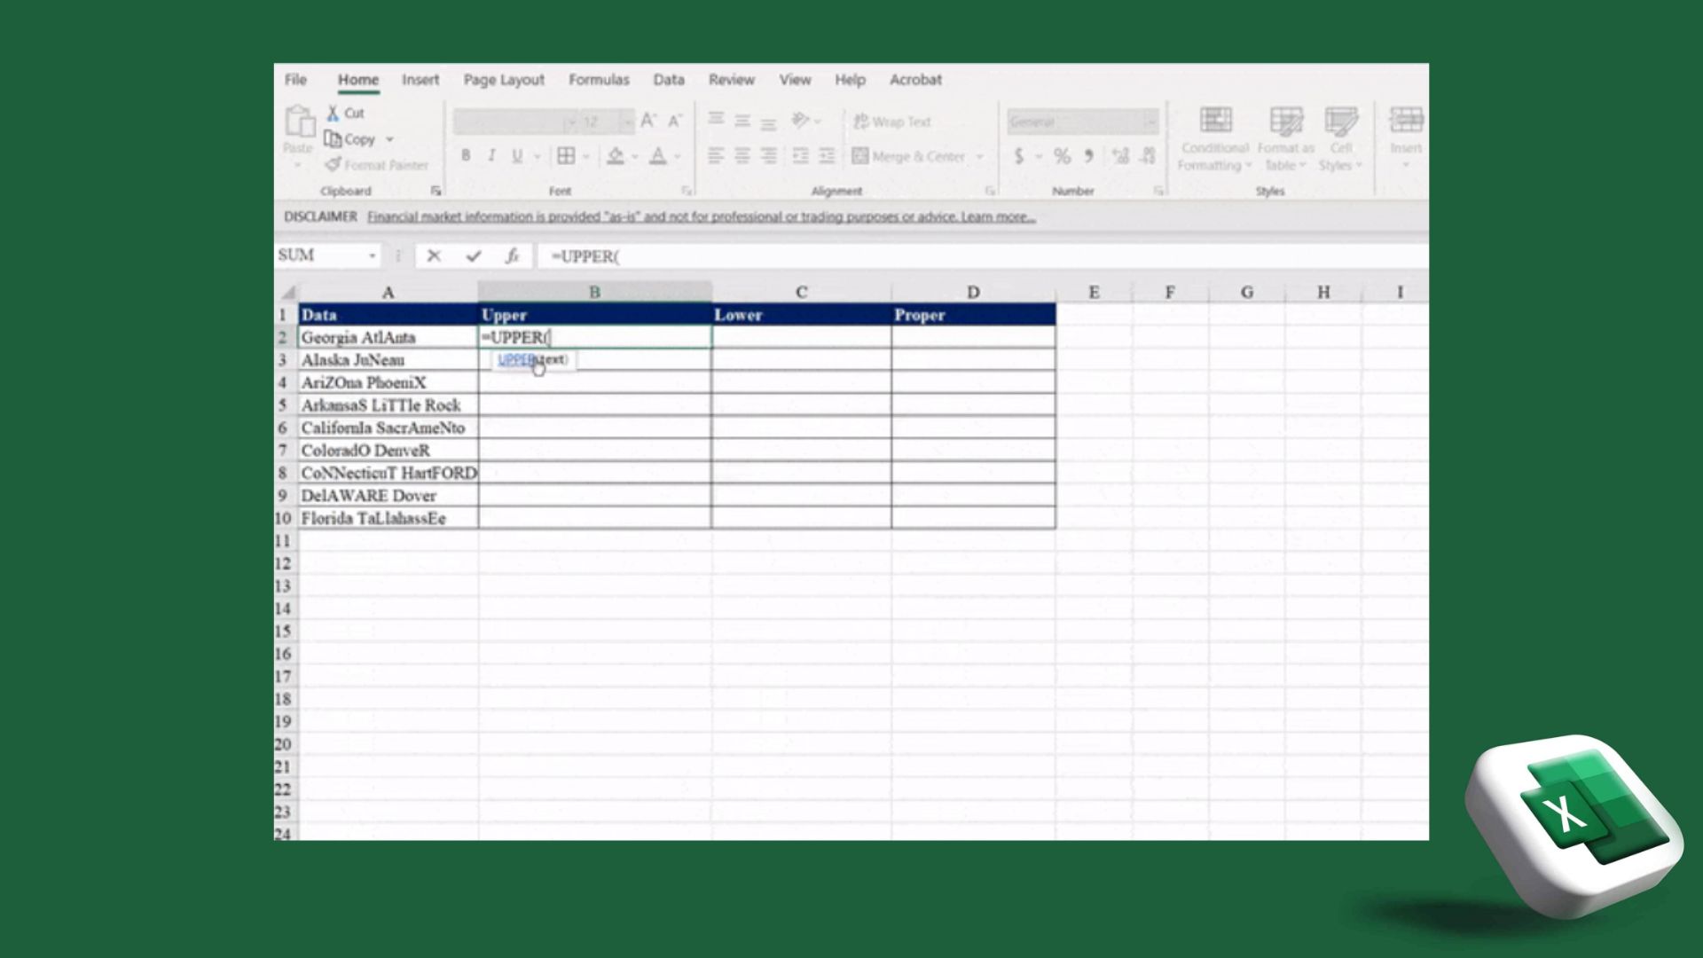Viewport: 1703px width, 958px height.
Task: Click the Copy icon
Action: pyautogui.click(x=333, y=139)
